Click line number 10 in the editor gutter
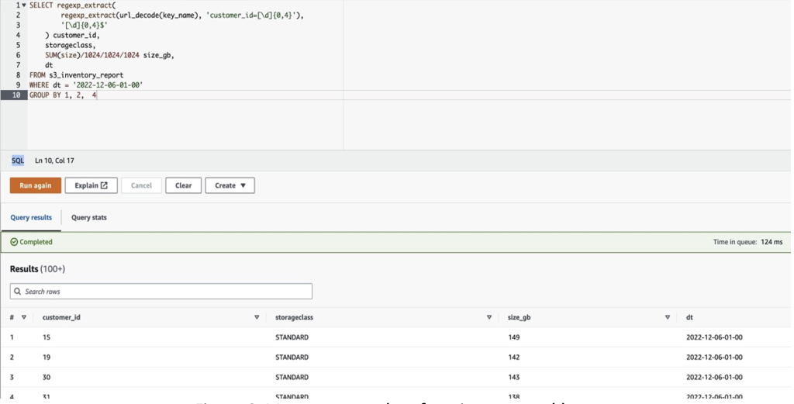The width and height of the screenshot is (794, 404). coord(16,95)
